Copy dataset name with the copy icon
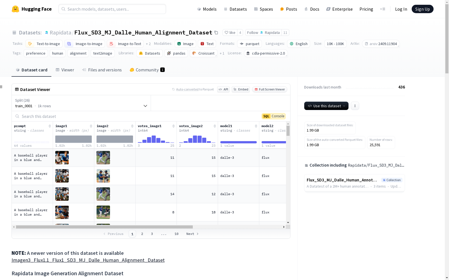449x280 pixels. 216,32
